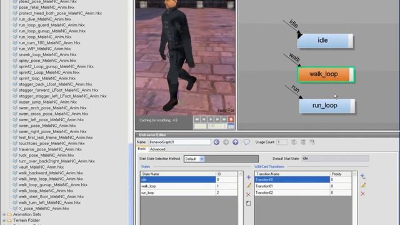Select swan_pose_MaleNC_Anim.hkx file
The image size is (400, 225).
(47, 126)
